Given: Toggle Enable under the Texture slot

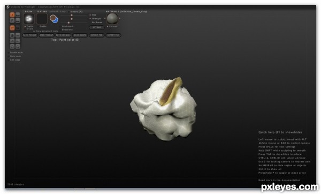Looking at the screenshot, I should tap(43, 26).
